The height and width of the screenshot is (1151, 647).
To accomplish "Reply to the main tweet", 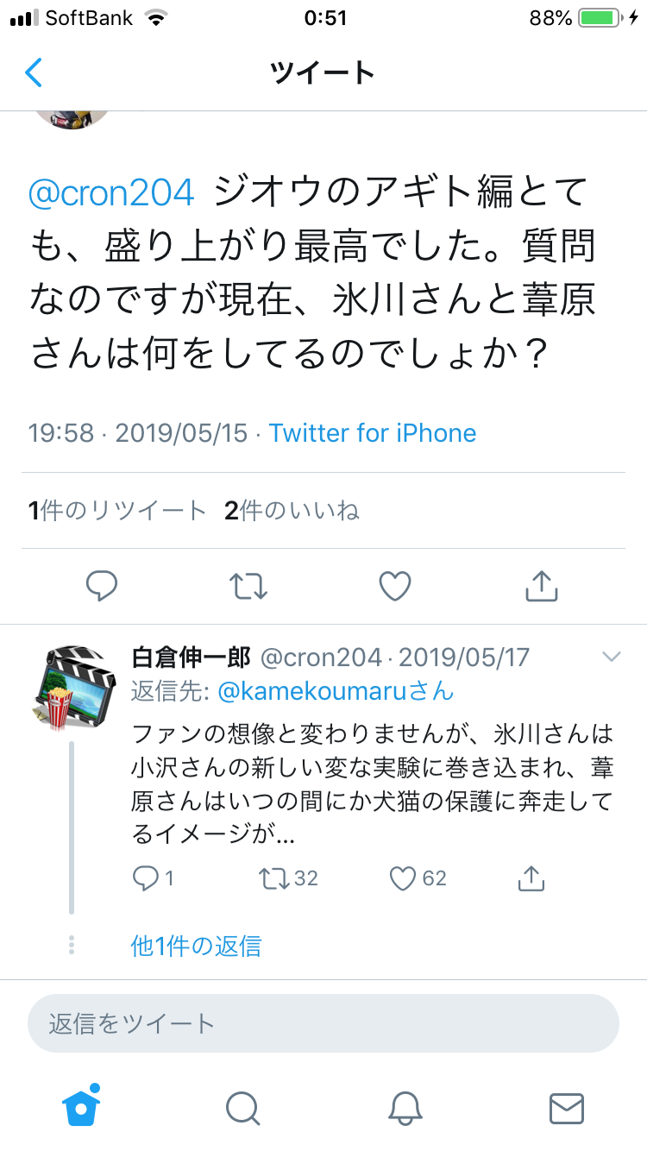I will (x=102, y=587).
